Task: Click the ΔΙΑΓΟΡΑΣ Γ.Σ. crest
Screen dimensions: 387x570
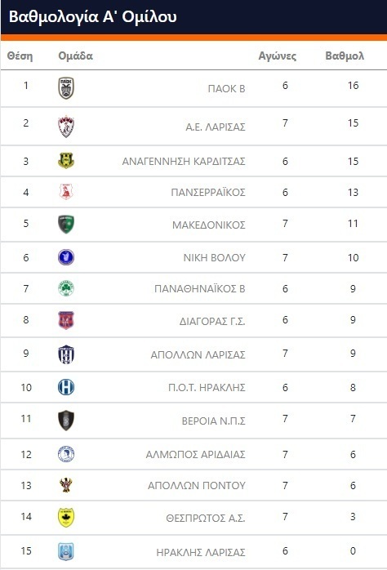Action: pyautogui.click(x=66, y=320)
